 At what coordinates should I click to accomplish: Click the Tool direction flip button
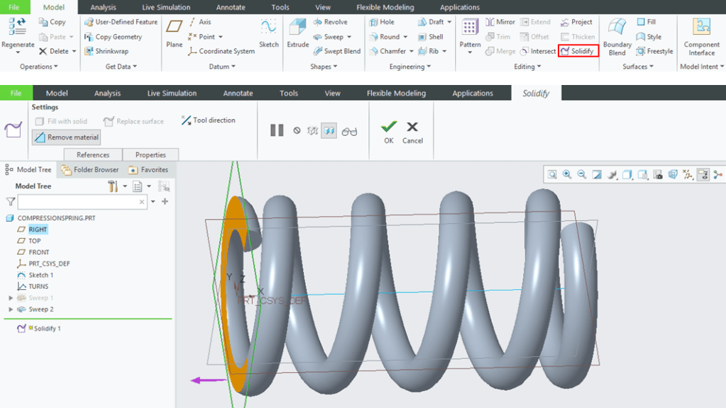pyautogui.click(x=208, y=120)
